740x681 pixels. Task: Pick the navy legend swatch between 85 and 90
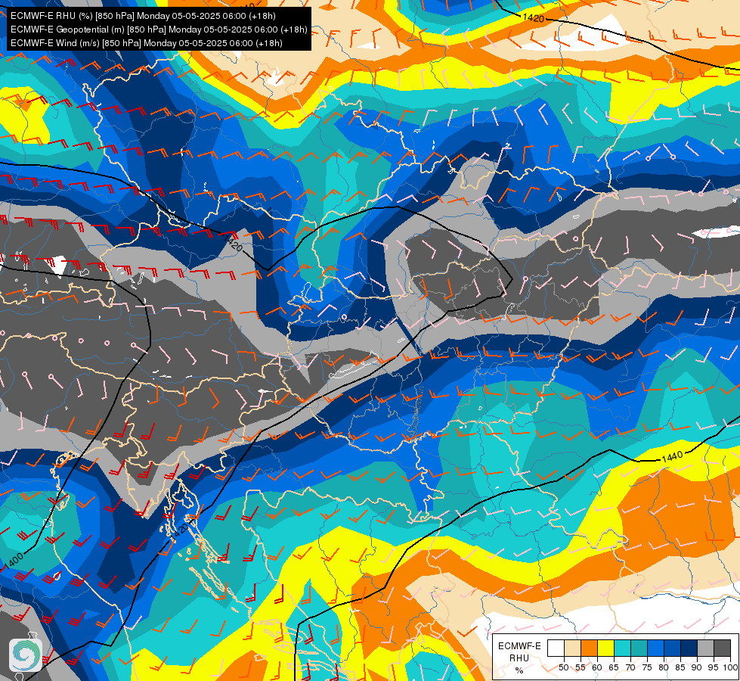689,648
